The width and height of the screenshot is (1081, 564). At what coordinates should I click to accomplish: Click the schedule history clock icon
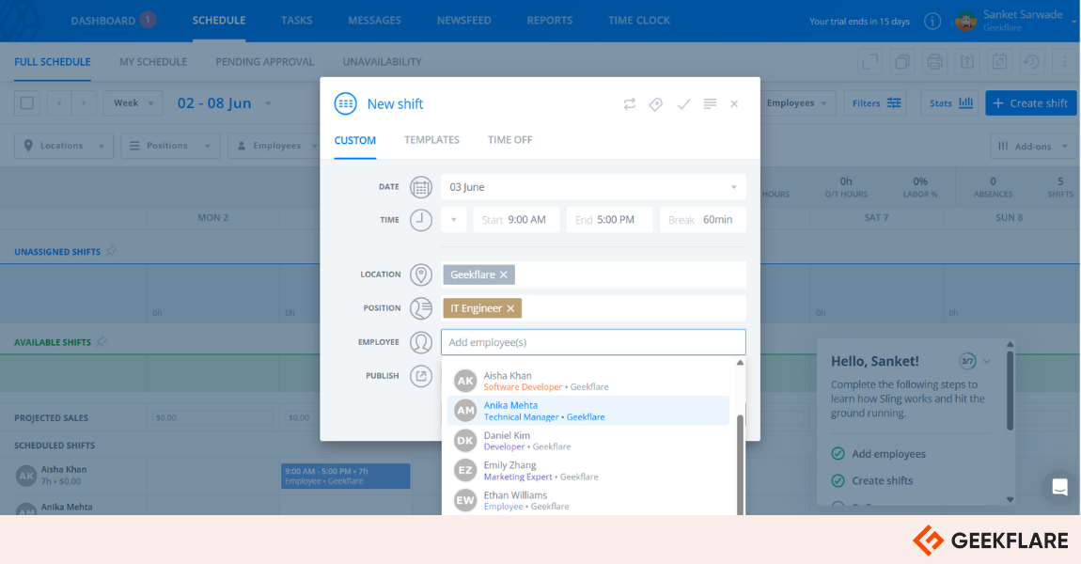point(1031,62)
